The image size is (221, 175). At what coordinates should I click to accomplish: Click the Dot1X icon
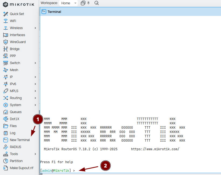pyautogui.click(x=5, y=119)
